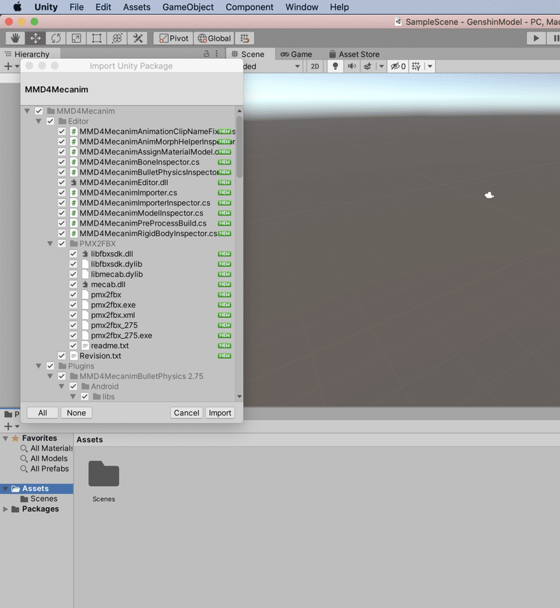
Task: Open the File menu
Action: pyautogui.click(x=76, y=7)
